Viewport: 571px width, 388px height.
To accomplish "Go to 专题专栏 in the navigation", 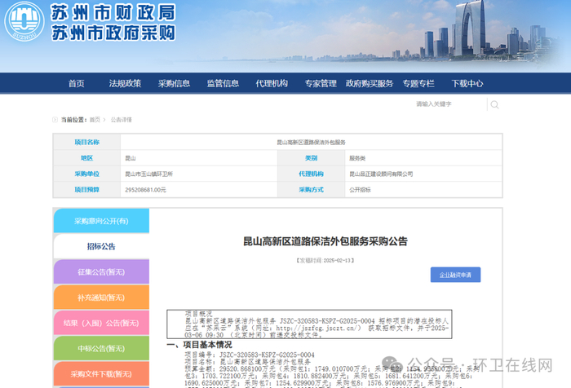I will 418,83.
